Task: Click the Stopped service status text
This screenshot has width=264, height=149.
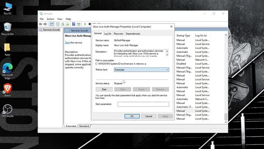Action: tap(118, 84)
